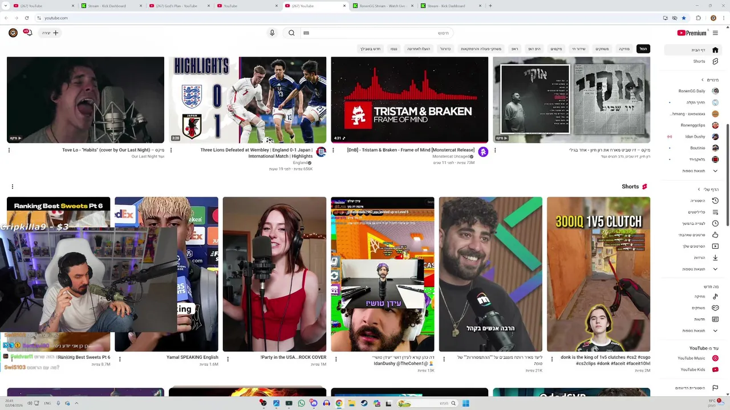
Task: Open WhatsApp from the Windows taskbar
Action: [x=301, y=403]
